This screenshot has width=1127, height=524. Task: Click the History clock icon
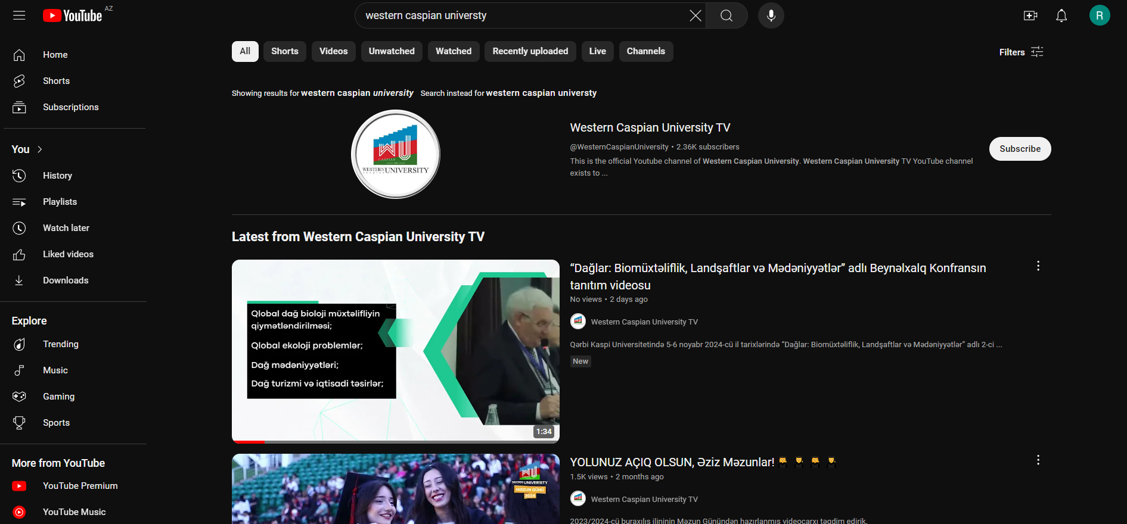point(19,176)
